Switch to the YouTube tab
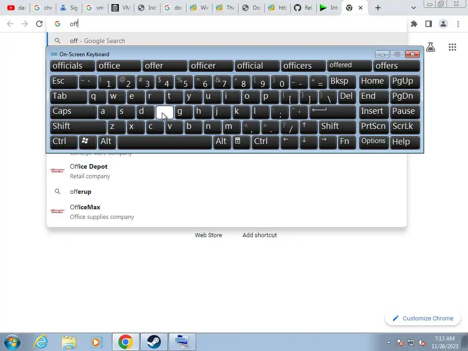The height and width of the screenshot is (351, 468). [x=16, y=8]
